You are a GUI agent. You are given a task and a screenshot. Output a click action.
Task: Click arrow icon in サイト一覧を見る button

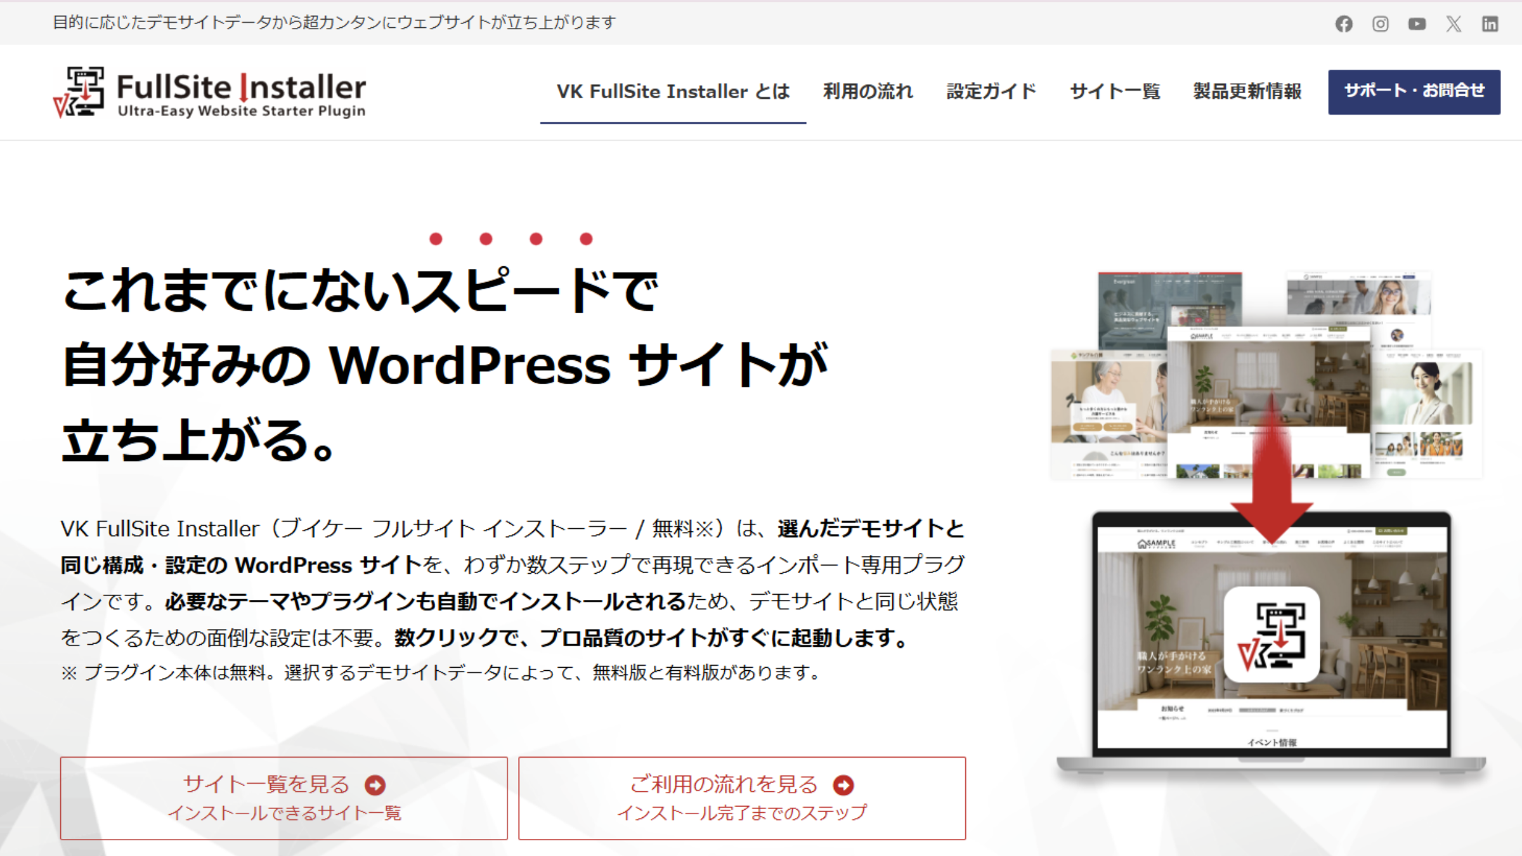pyautogui.click(x=375, y=785)
